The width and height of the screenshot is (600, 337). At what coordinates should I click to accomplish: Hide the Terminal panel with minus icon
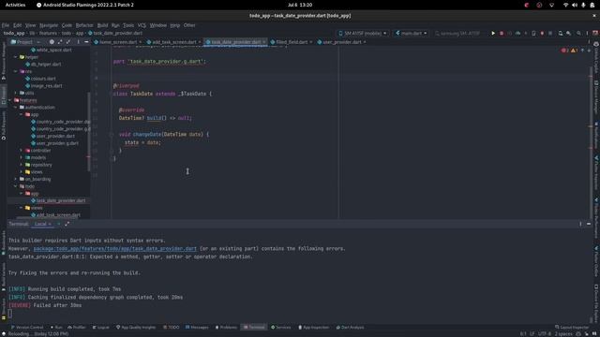589,224
